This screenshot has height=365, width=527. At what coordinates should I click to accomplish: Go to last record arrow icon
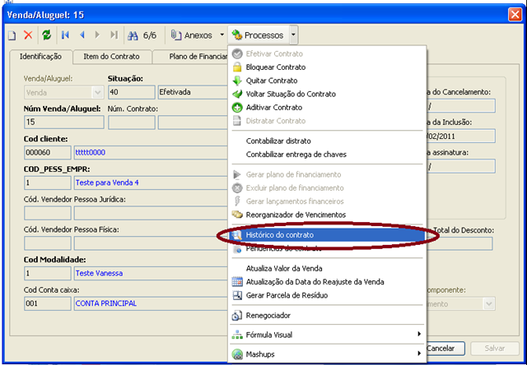coord(114,35)
